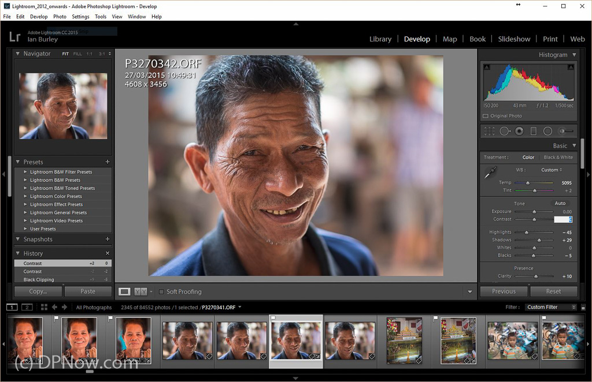Select the Crop Overlay tool
This screenshot has height=382, width=592.
(489, 132)
